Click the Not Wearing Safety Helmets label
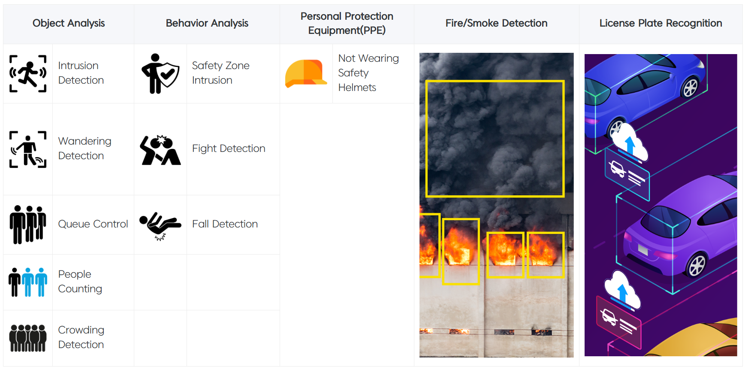 click(368, 73)
